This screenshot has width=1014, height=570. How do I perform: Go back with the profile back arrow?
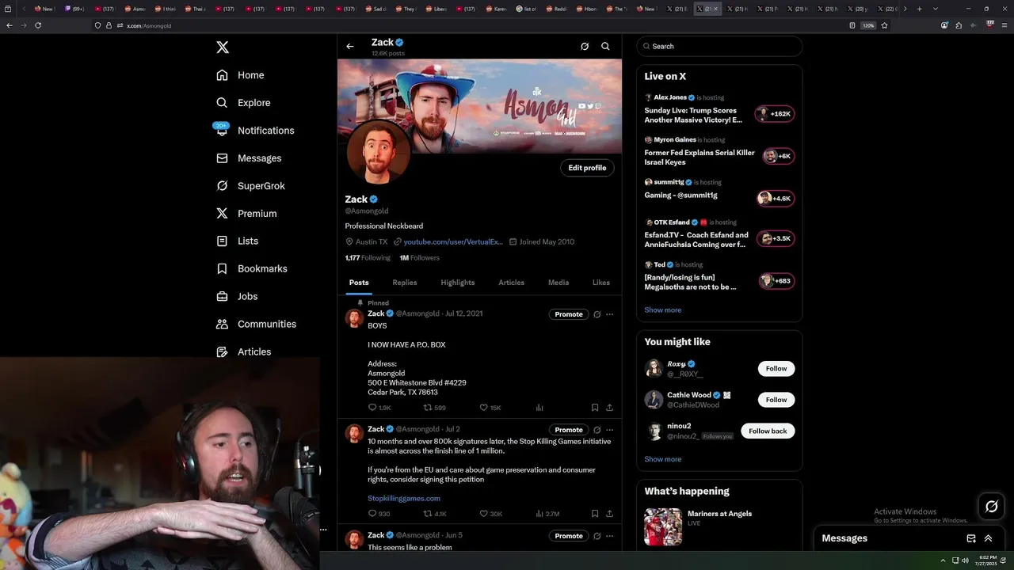point(350,46)
